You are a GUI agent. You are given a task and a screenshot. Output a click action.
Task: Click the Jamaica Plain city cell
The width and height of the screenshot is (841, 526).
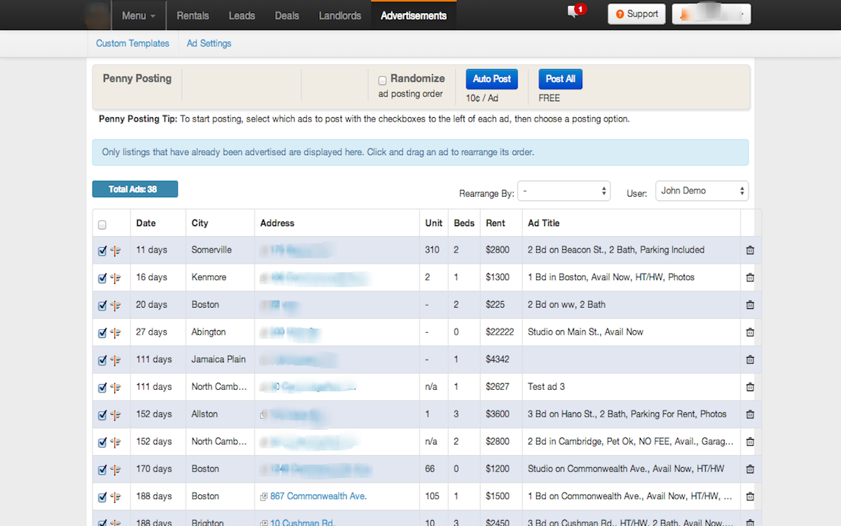tap(219, 360)
